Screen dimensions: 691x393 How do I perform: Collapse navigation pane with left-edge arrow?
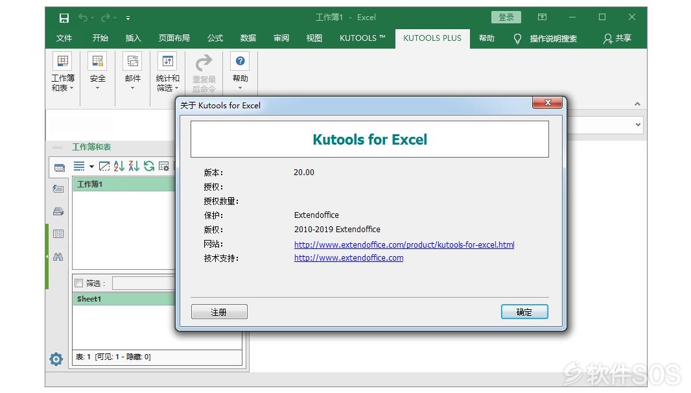[x=47, y=256]
